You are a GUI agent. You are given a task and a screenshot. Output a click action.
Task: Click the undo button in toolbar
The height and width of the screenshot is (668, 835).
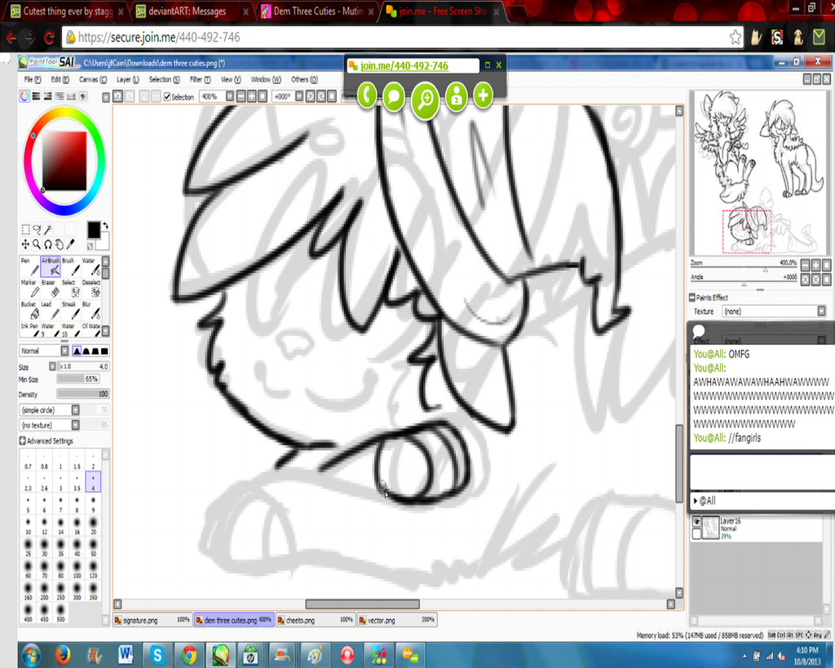click(117, 96)
